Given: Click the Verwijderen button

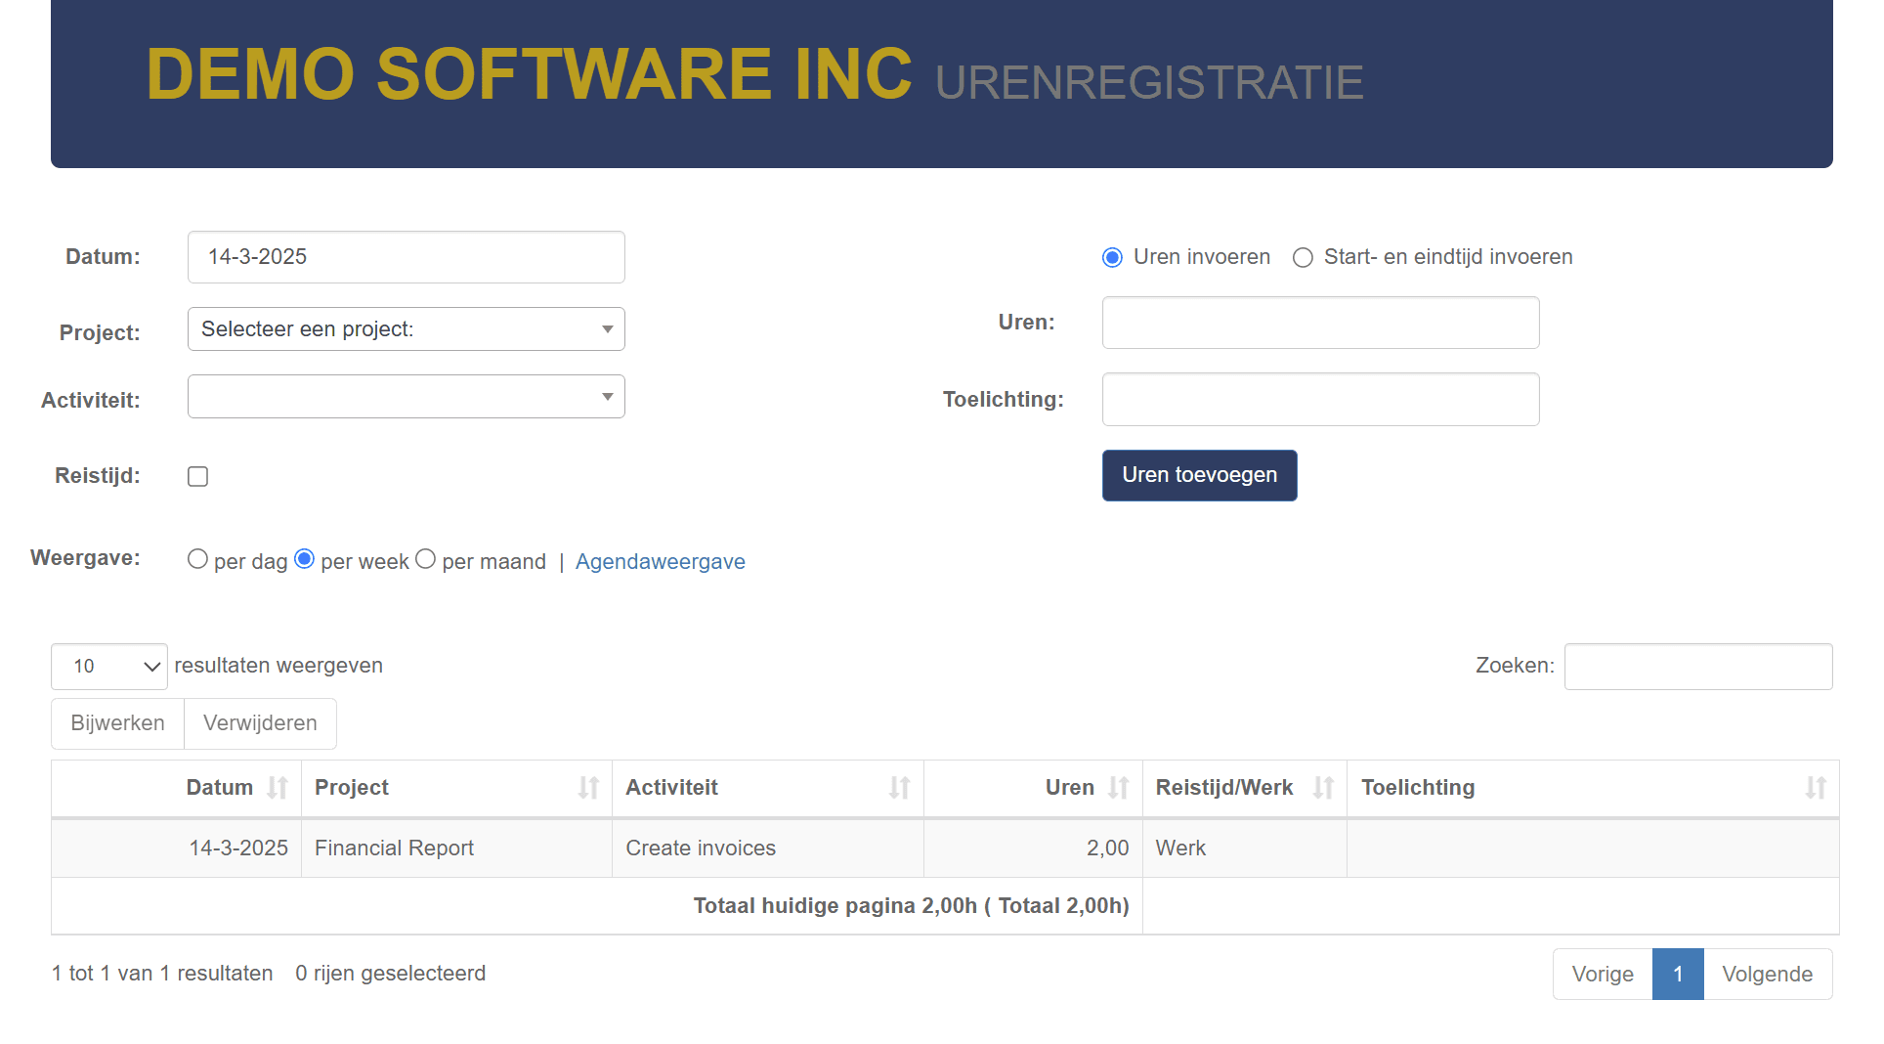Looking at the screenshot, I should tap(259, 723).
